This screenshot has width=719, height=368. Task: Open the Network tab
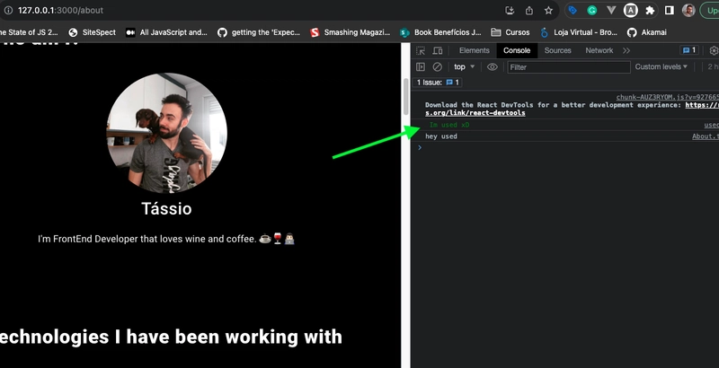599,51
